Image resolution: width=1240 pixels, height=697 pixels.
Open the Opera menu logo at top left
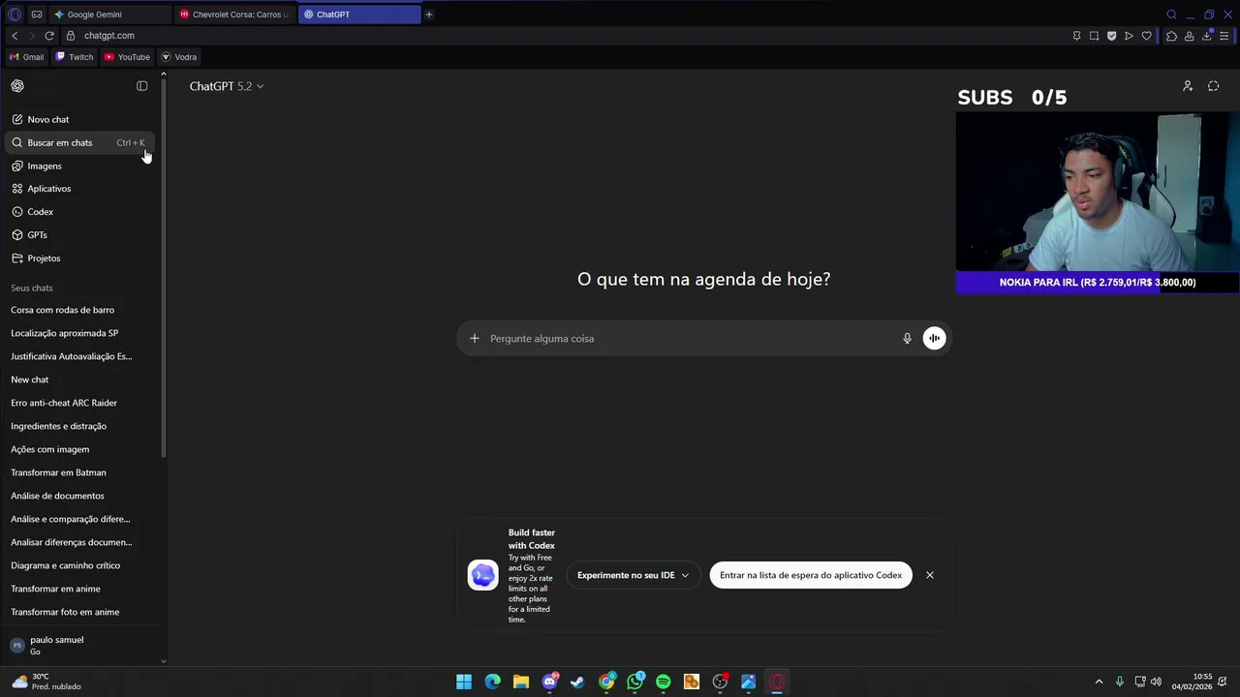pyautogui.click(x=15, y=15)
